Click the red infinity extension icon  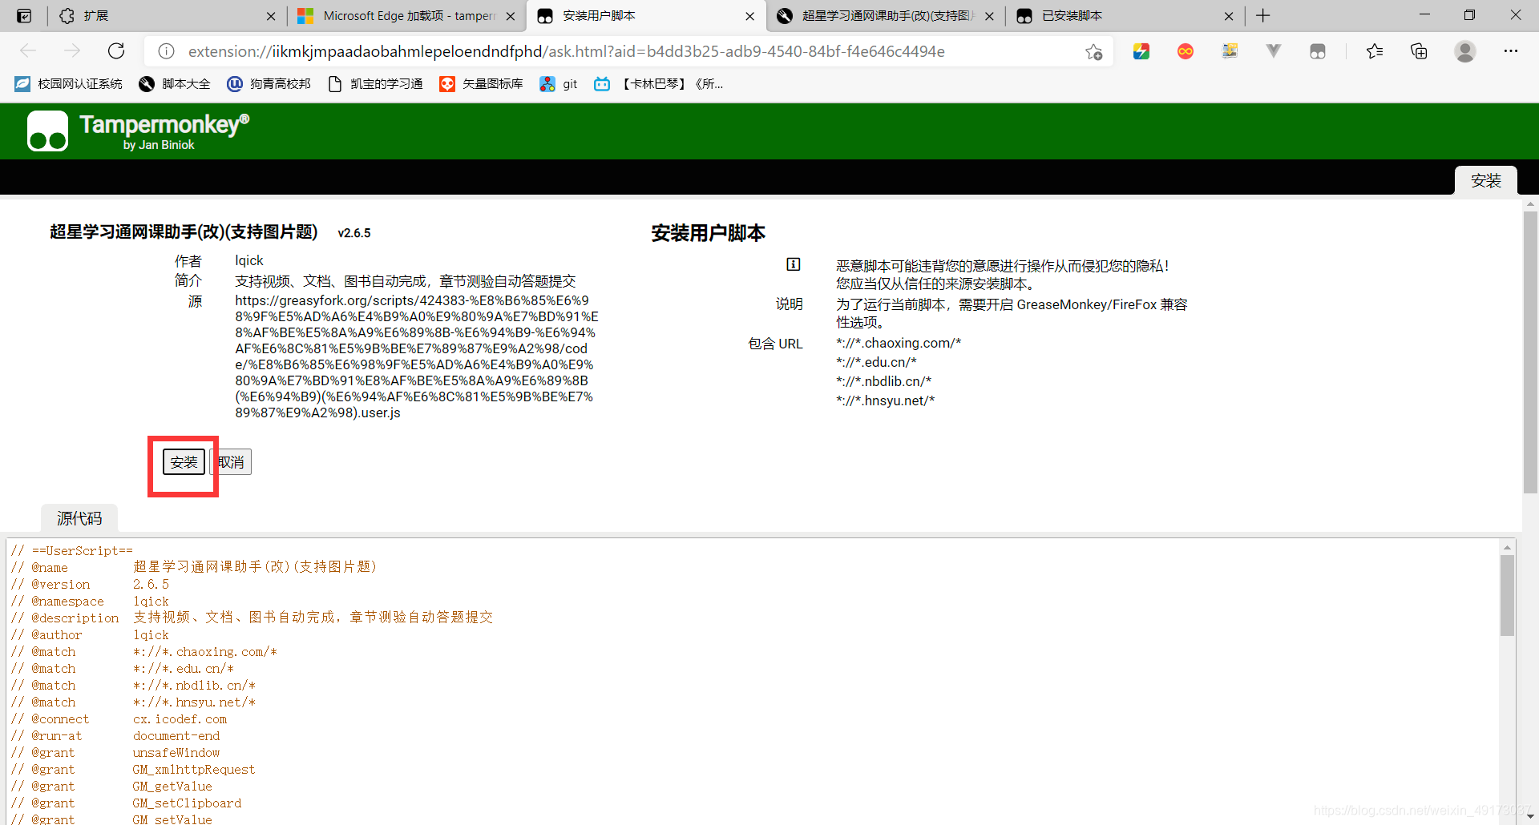coord(1186,51)
